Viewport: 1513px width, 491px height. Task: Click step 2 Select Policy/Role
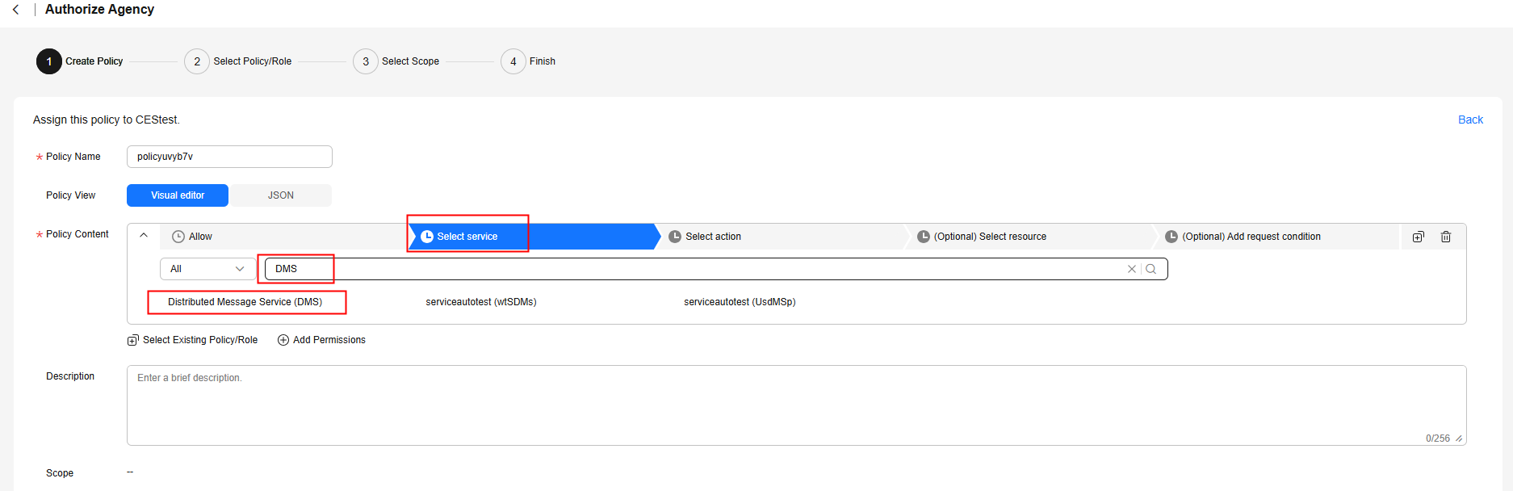tap(238, 61)
